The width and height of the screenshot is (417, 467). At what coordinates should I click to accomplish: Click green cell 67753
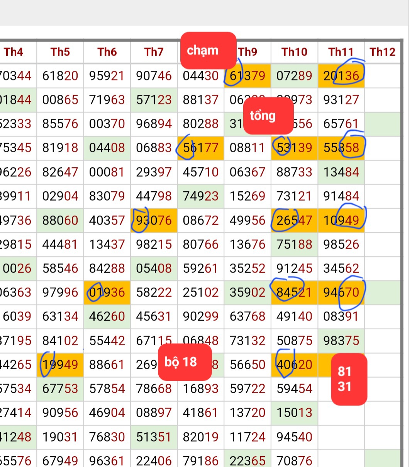click(x=60, y=389)
